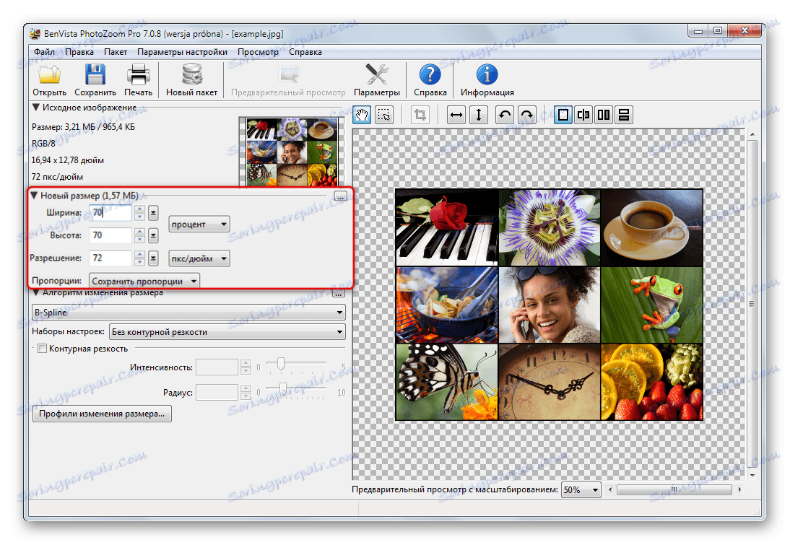Click Профили изменения размера button
Screen dimensions: 790x545
[102, 414]
